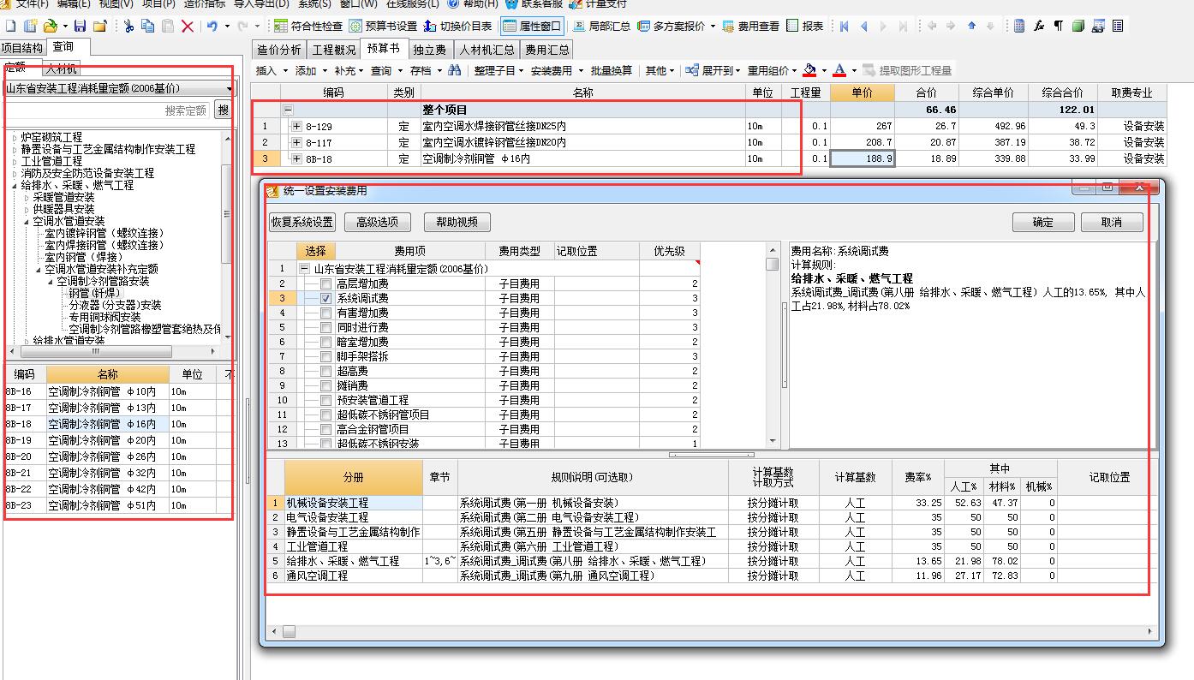The image size is (1194, 680).
Task: Jump to first record navigation icon
Action: [845, 27]
